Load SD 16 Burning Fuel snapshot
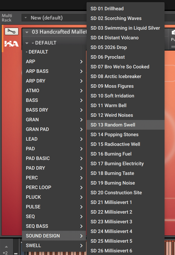Image resolution: width=175 pixels, height=255 pixels. click(126, 154)
